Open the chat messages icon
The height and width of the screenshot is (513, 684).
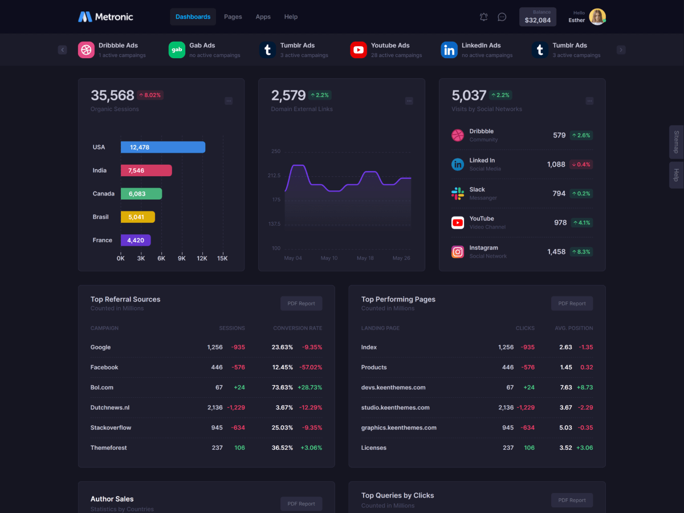coord(502,17)
